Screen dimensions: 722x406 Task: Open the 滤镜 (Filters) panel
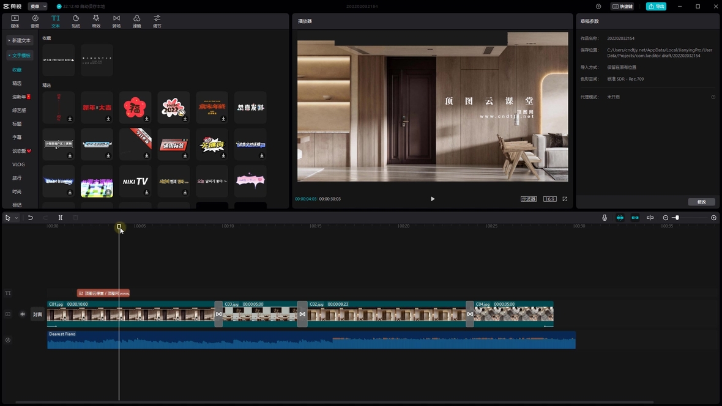tap(136, 21)
